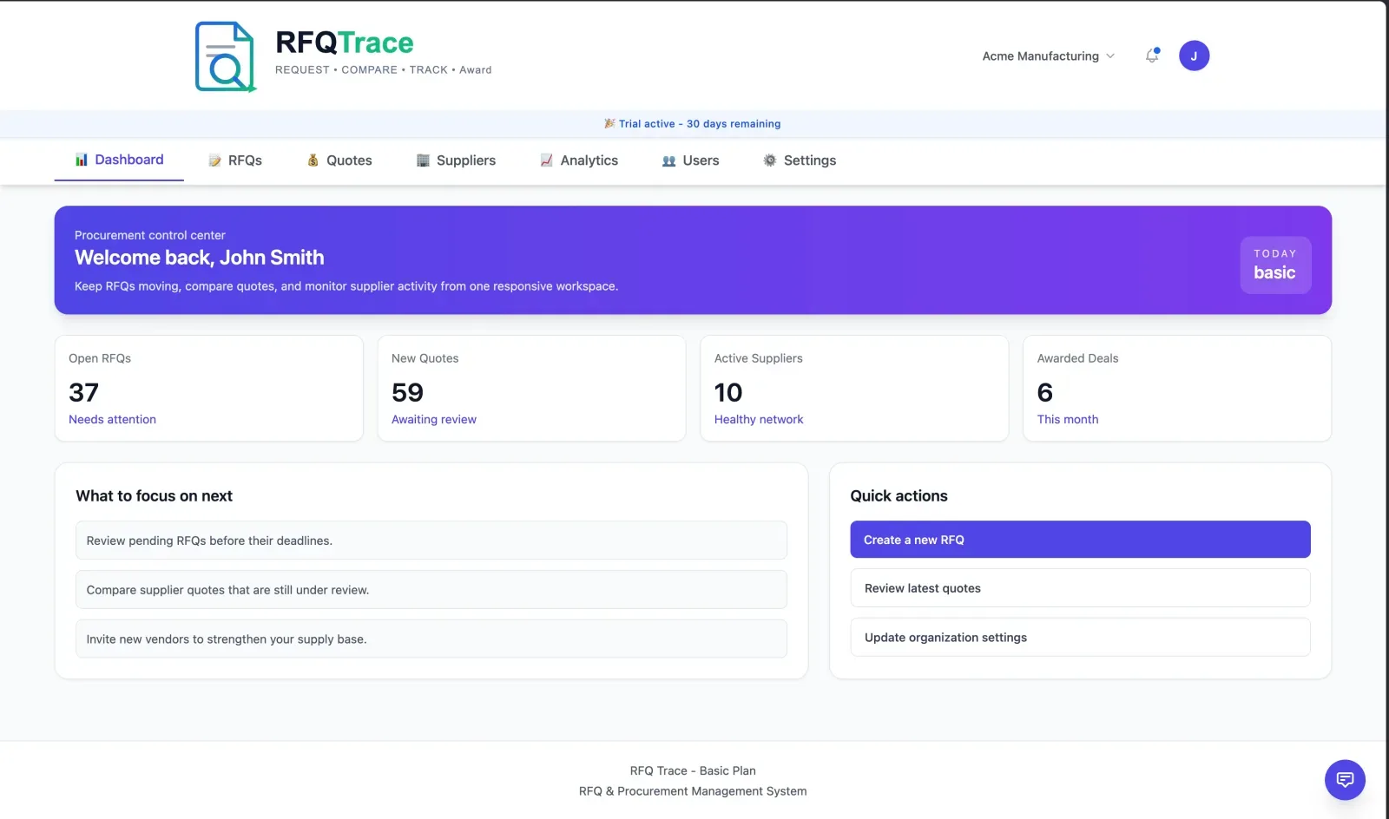Image resolution: width=1389 pixels, height=819 pixels.
Task: Click the REQUEST COMPARE TRACK Award tagline
Action: coord(383,69)
